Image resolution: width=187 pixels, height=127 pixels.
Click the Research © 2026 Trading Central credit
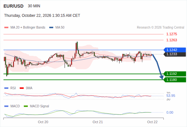click(x=160, y=28)
